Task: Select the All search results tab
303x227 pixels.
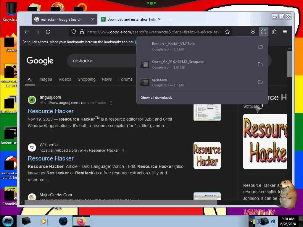Action: coord(30,79)
